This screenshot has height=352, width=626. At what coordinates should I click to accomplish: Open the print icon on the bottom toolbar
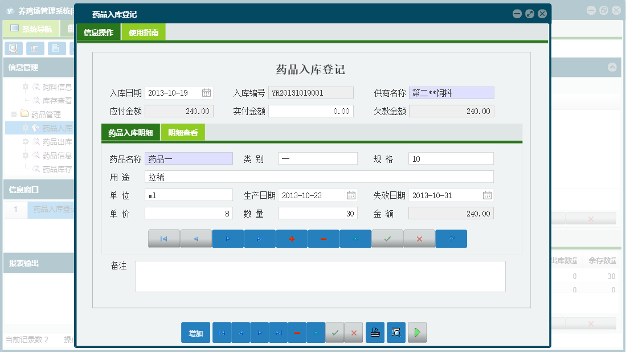[x=375, y=332]
